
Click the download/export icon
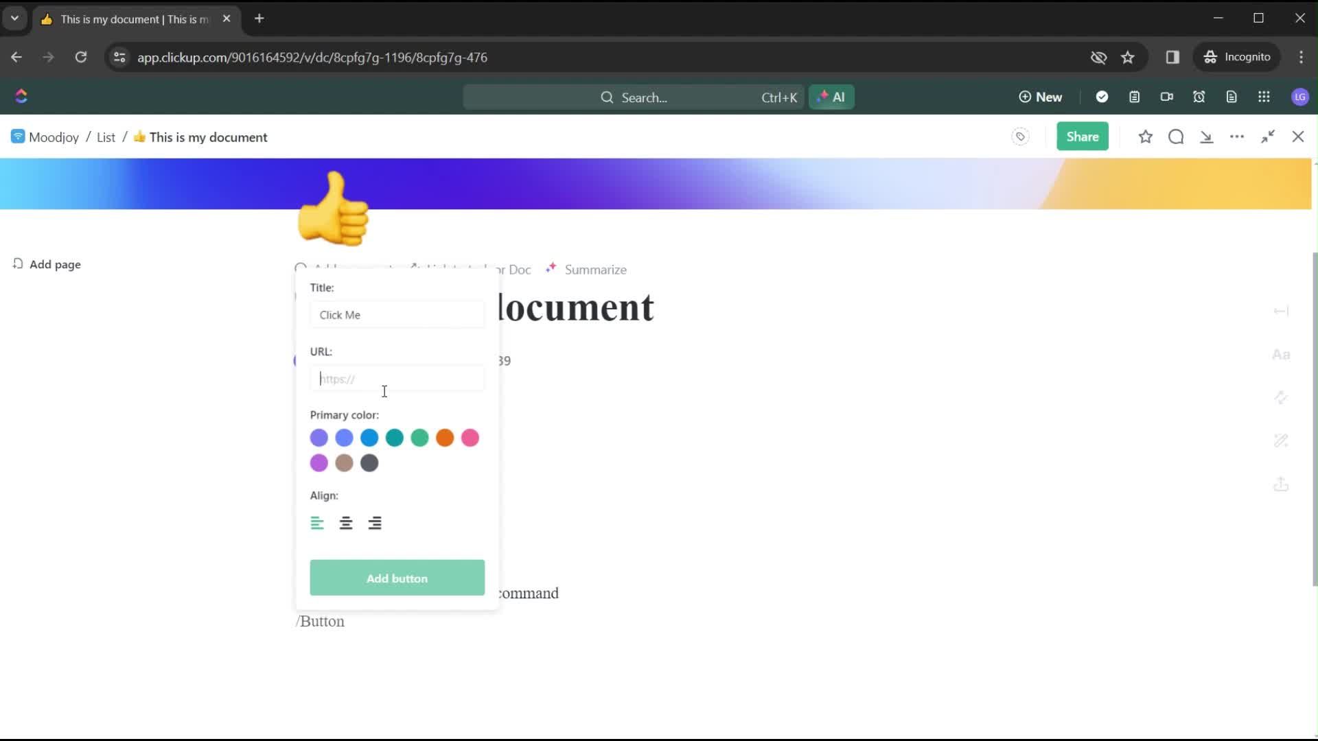pyautogui.click(x=1207, y=137)
